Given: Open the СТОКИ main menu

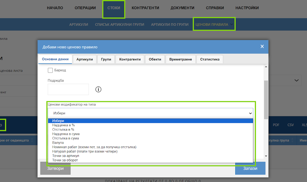Looking at the screenshot, I should tap(114, 8).
